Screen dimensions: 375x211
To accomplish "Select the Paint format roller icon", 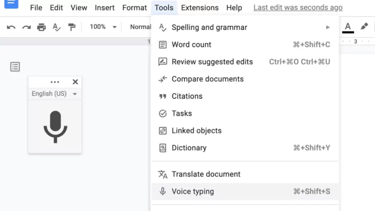I will tap(71, 27).
